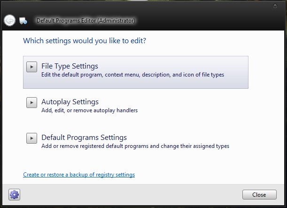Screen dimensions: 287x208
Task: Click the small round control in window's top-right corner
Action: [x=275, y=7]
